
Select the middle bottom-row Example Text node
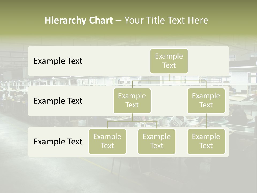point(157,141)
